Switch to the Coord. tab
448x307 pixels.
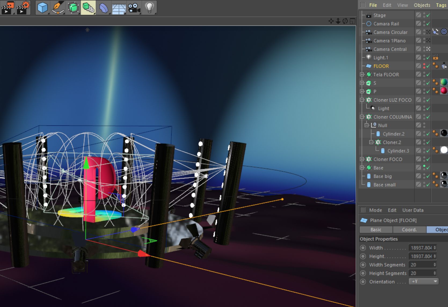tap(409, 230)
